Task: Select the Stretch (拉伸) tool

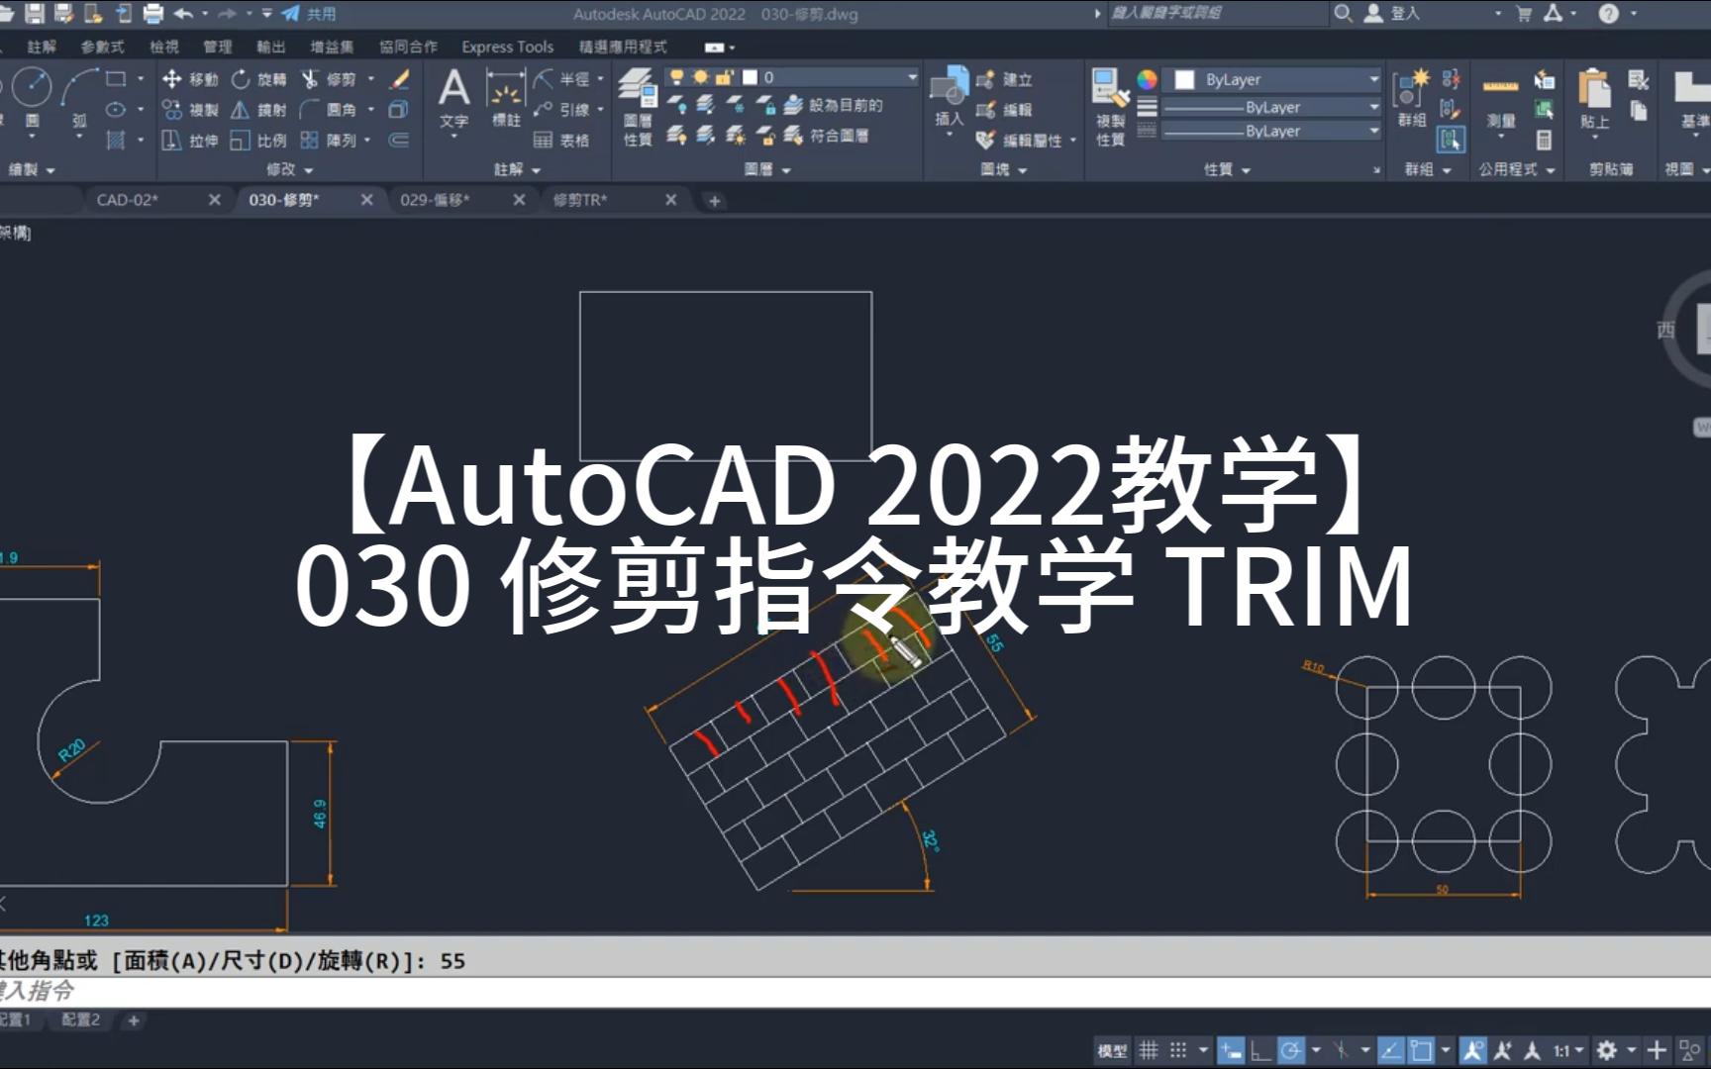Action: pyautogui.click(x=190, y=141)
